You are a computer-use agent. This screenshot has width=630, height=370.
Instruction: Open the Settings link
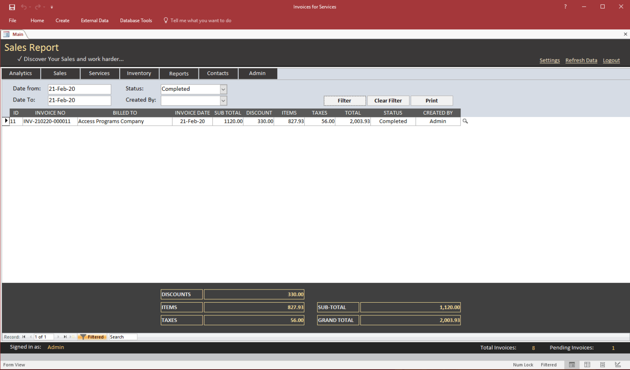coord(550,60)
